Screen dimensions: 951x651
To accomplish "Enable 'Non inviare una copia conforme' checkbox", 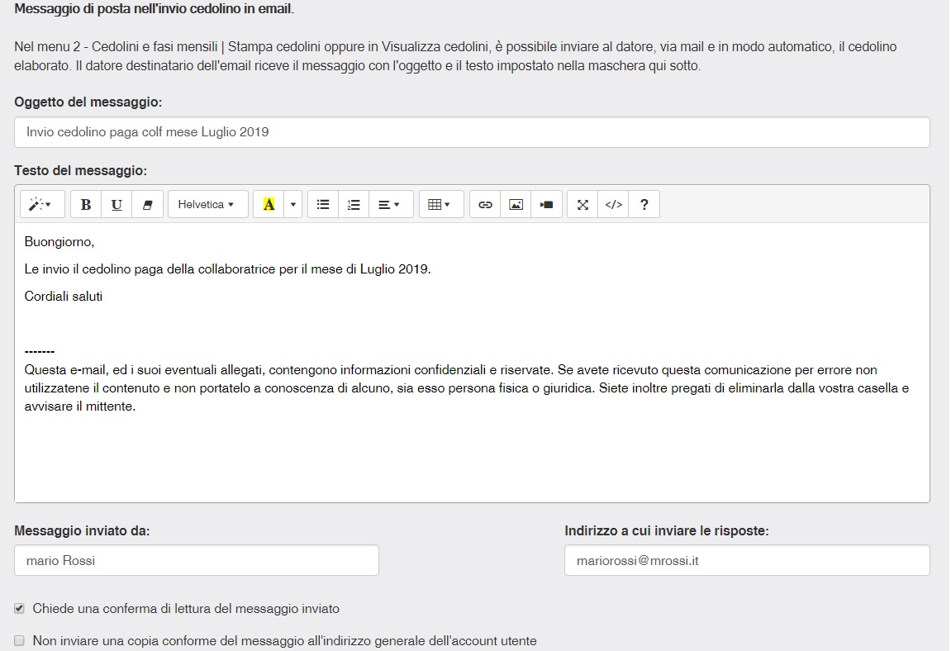I will [x=20, y=640].
